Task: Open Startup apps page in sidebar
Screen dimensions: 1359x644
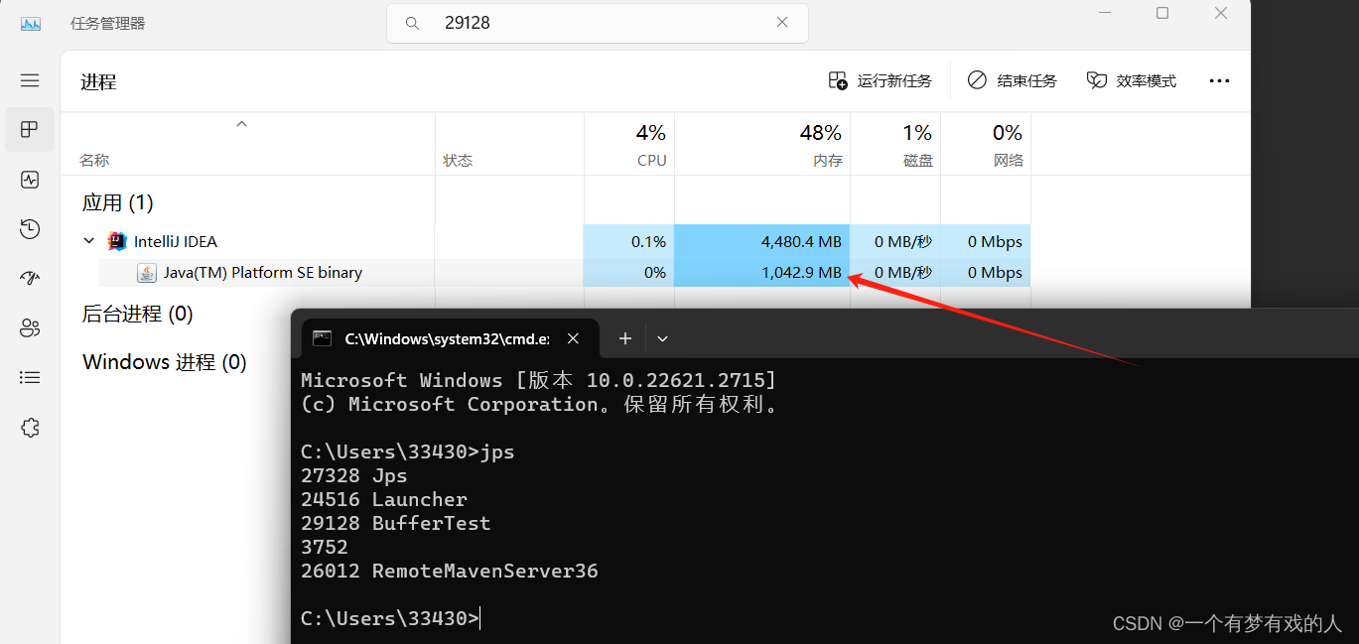Action: click(x=30, y=279)
